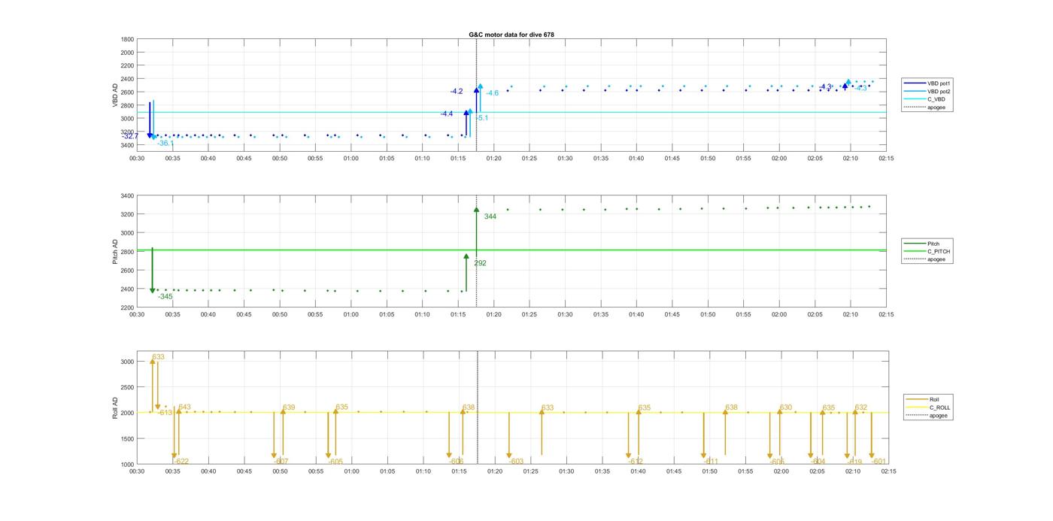Click the '-345' pitch annotation
1053x521 pixels.
(x=165, y=297)
